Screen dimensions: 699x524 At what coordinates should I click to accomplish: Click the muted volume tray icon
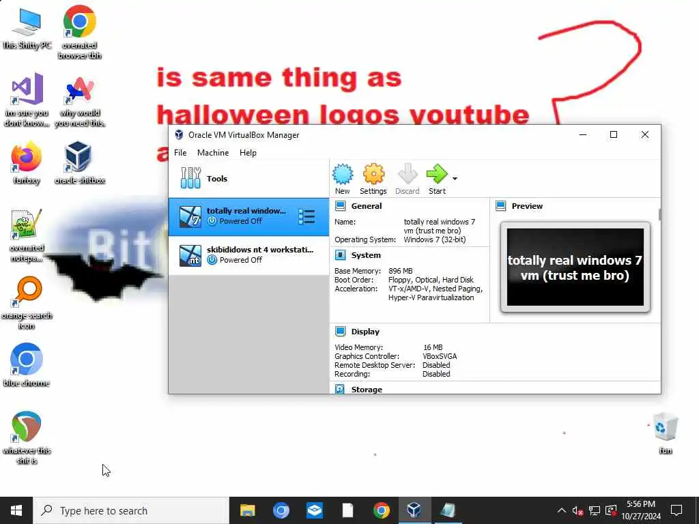point(577,510)
